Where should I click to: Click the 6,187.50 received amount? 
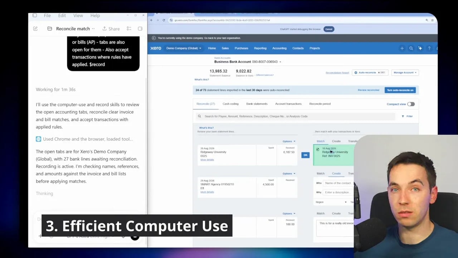[x=289, y=152]
